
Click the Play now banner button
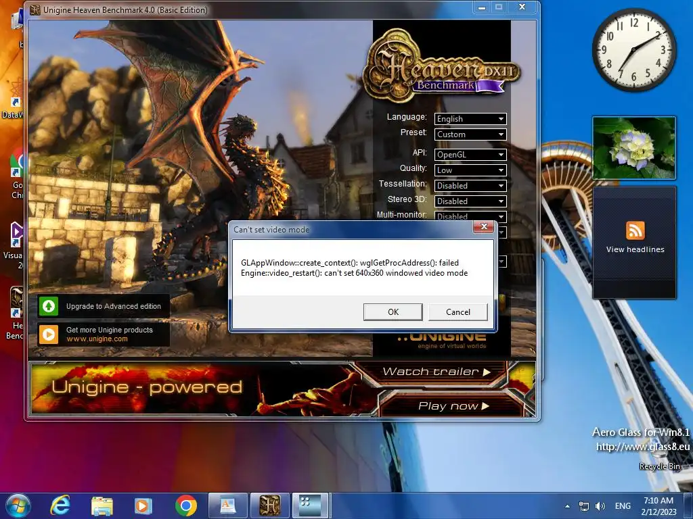pos(453,405)
